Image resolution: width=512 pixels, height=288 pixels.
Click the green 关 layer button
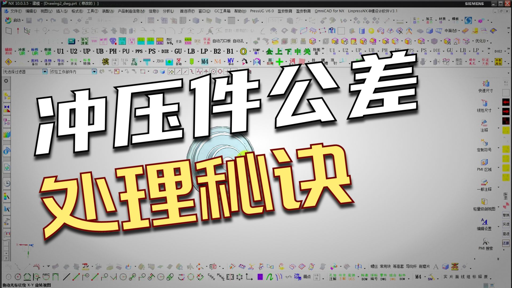[x=307, y=51]
